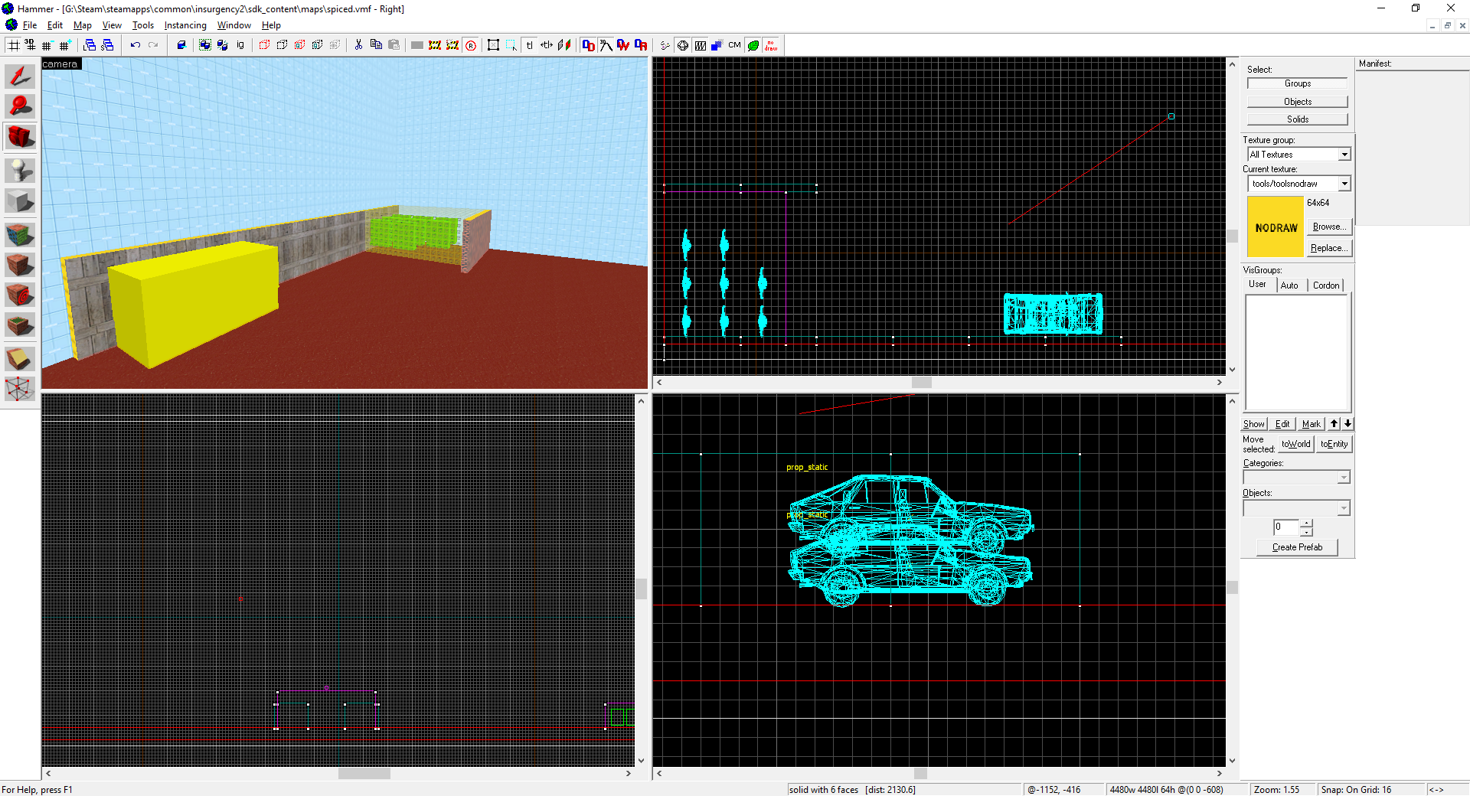Select the red Camera tool
The image size is (1470, 796).
pos(20,138)
